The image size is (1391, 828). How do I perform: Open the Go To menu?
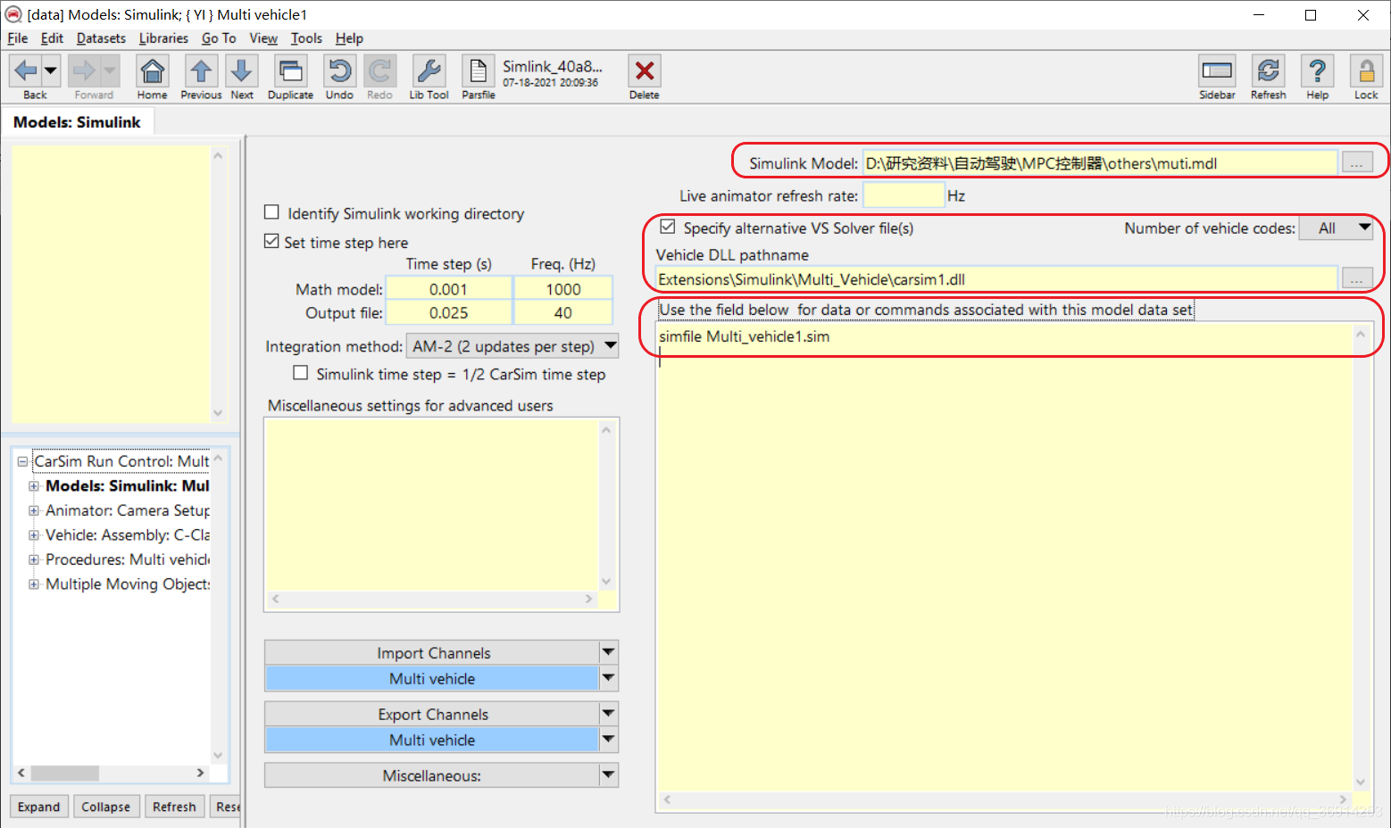click(x=219, y=38)
